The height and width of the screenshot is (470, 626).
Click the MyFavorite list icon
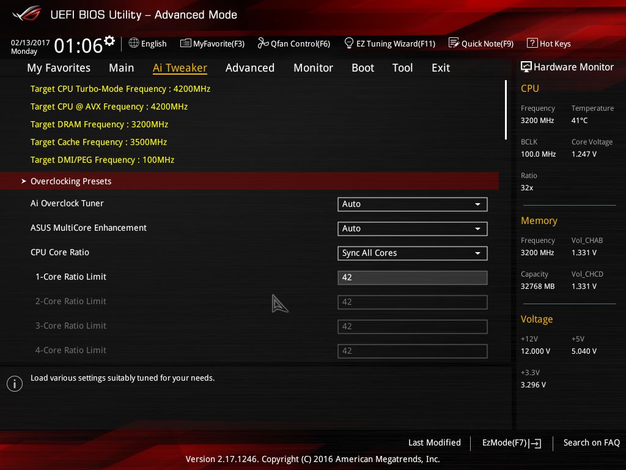[186, 43]
